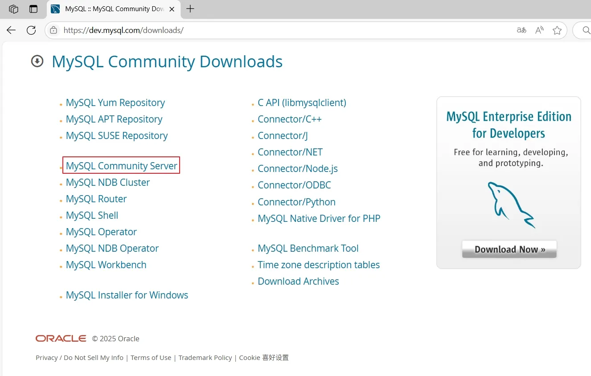Image resolution: width=591 pixels, height=376 pixels.
Task: Go back using the back arrow
Action: (11, 30)
